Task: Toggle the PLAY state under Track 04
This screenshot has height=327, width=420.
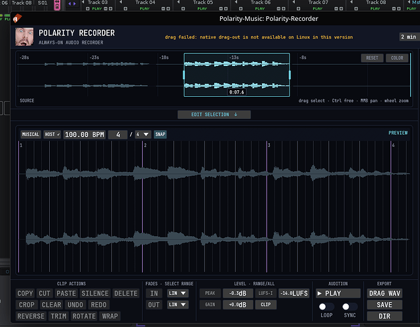Action: point(145,9)
